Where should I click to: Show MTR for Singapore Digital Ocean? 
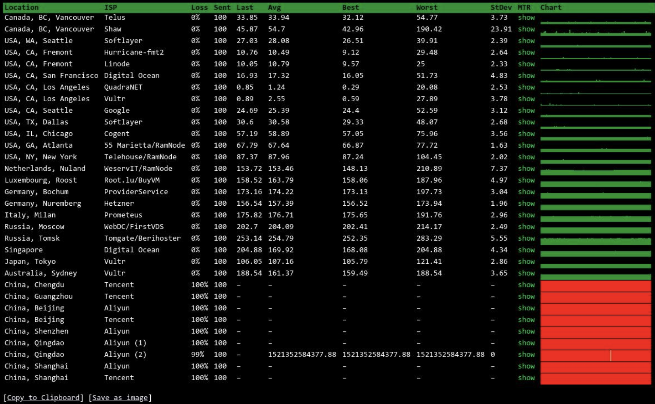tap(526, 250)
